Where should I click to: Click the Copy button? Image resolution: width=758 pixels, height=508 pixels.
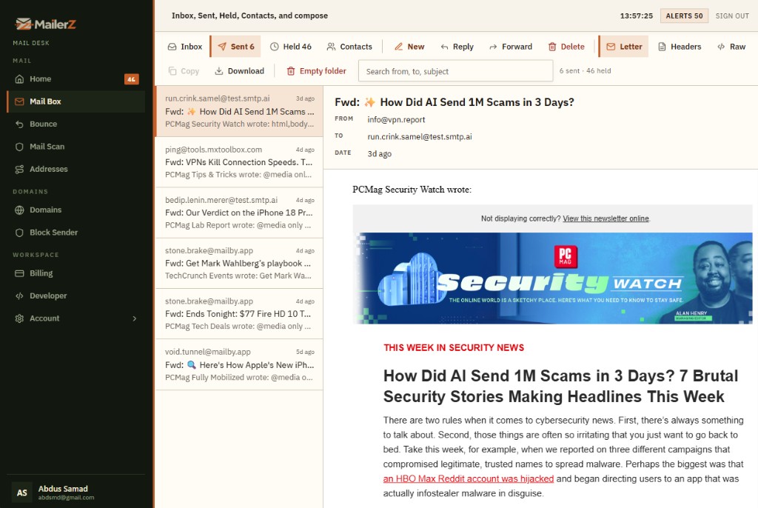pyautogui.click(x=184, y=71)
